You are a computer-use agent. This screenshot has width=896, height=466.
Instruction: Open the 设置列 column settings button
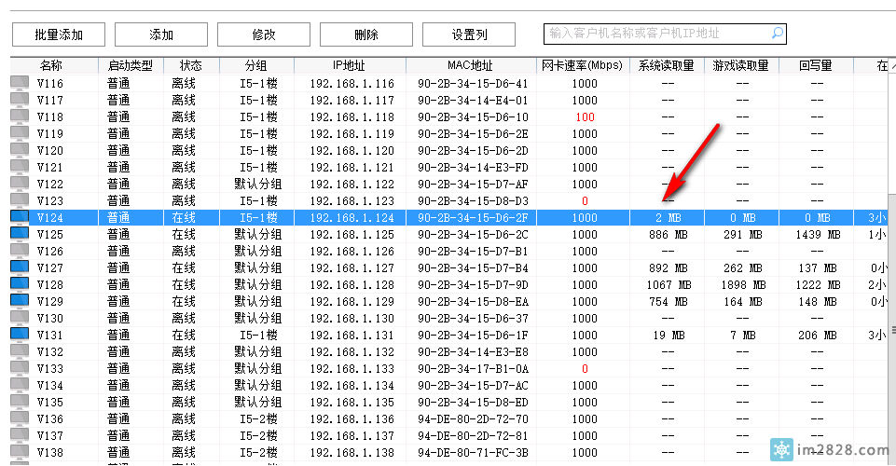click(x=469, y=34)
